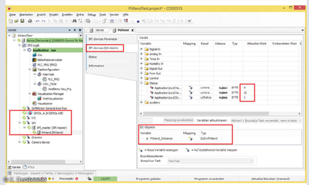Open Find with the binoculars icon
The height and width of the screenshot is (185, 309).
pyautogui.click(x=74, y=21)
